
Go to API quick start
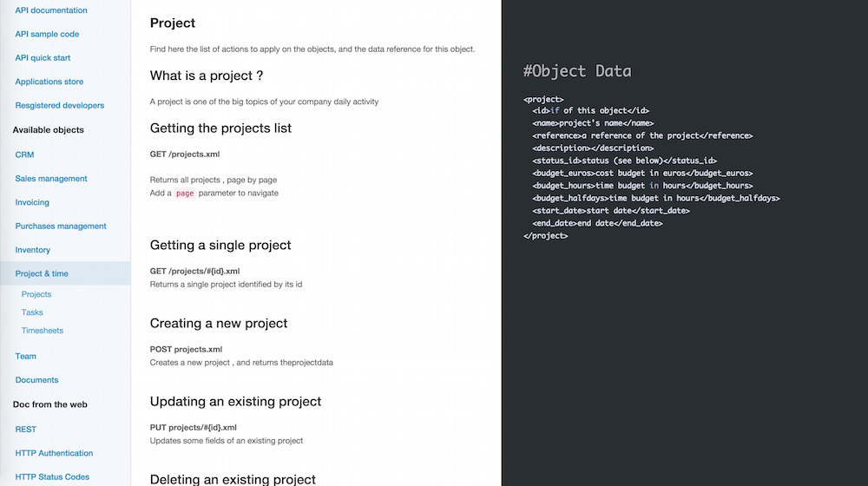click(43, 57)
